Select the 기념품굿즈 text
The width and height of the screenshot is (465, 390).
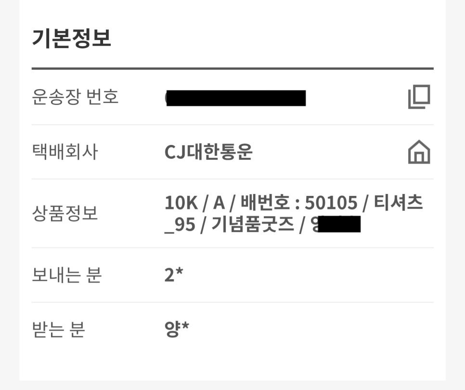(253, 224)
